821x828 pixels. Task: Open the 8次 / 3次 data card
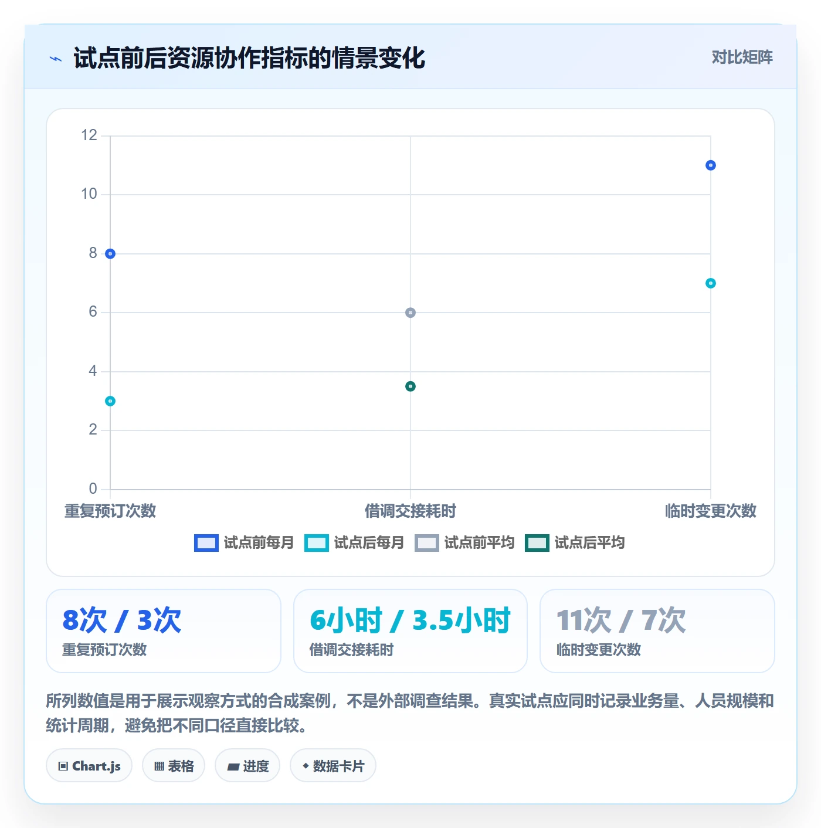point(164,631)
